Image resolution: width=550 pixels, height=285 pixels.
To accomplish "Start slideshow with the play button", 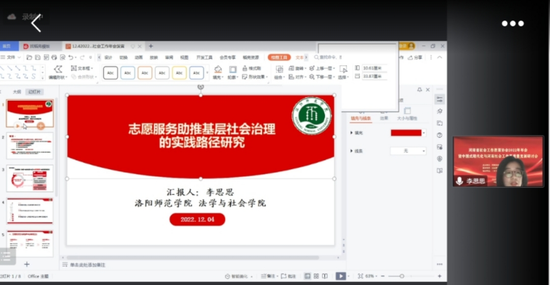I will [x=341, y=276].
